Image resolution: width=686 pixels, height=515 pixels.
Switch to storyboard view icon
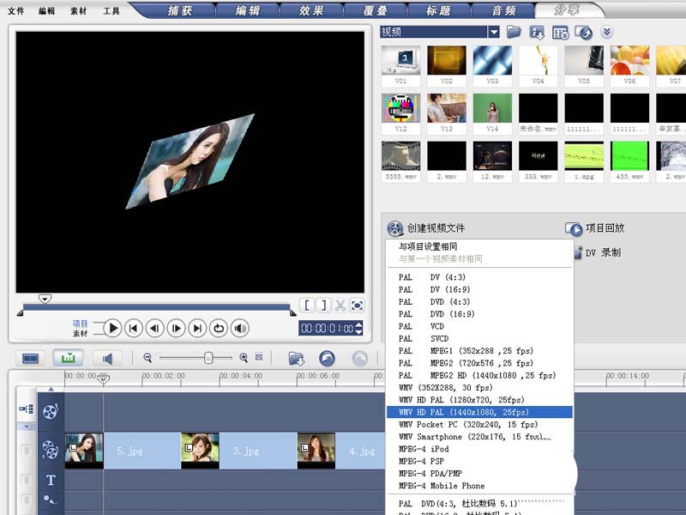click(x=30, y=358)
